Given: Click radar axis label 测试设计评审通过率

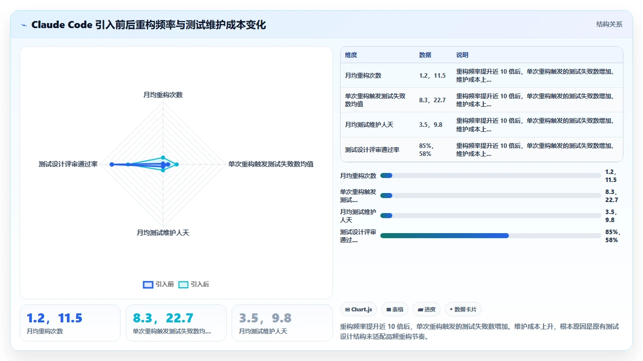Looking at the screenshot, I should pyautogui.click(x=68, y=164).
